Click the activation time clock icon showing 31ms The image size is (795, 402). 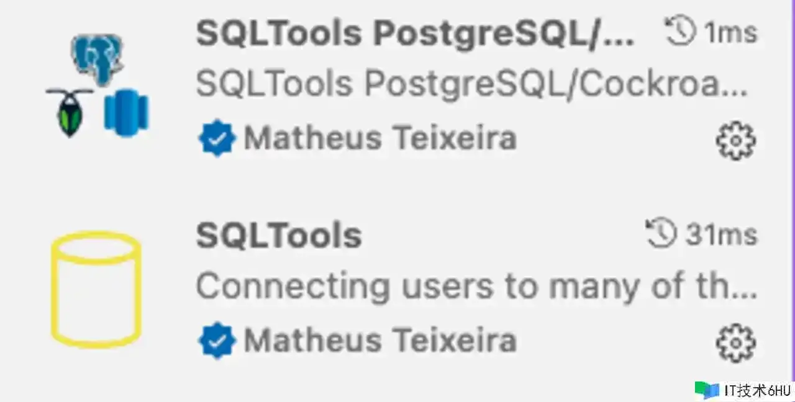661,233
